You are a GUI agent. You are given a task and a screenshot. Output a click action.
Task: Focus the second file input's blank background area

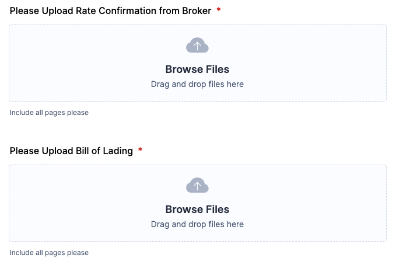tap(77, 203)
